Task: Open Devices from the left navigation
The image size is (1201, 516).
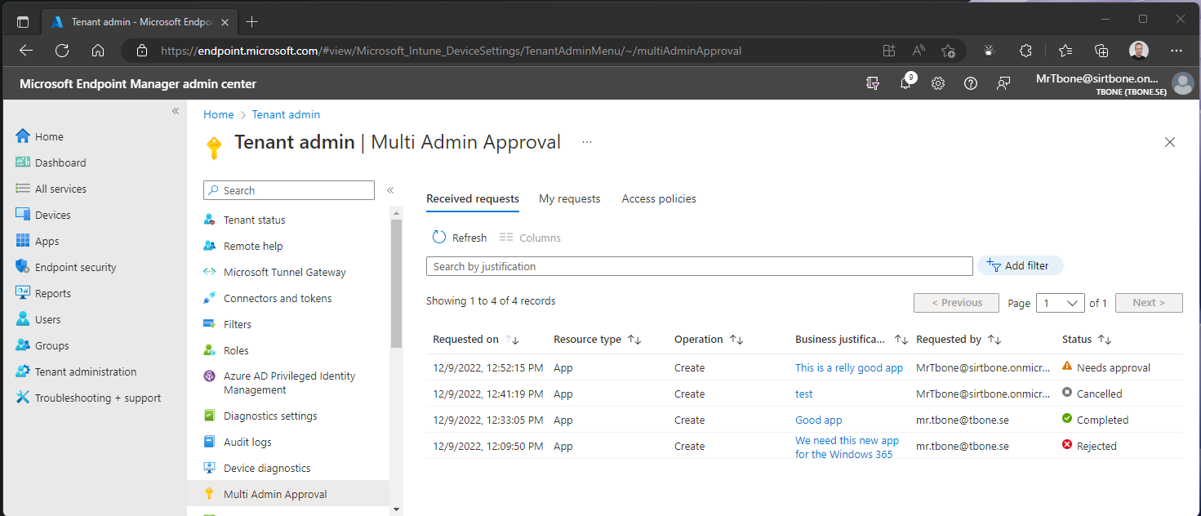Action: [x=54, y=214]
